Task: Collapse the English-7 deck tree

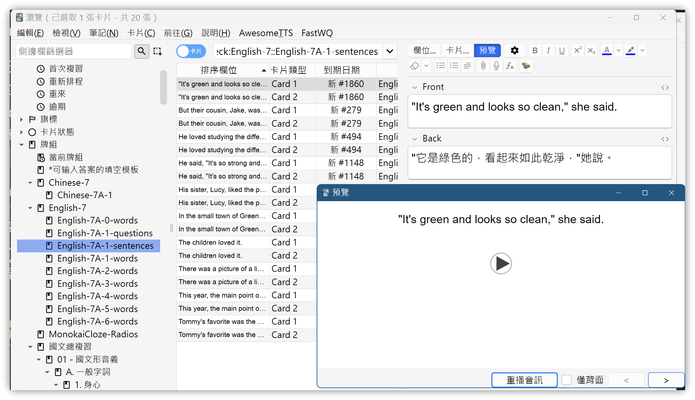Action: tap(30, 208)
